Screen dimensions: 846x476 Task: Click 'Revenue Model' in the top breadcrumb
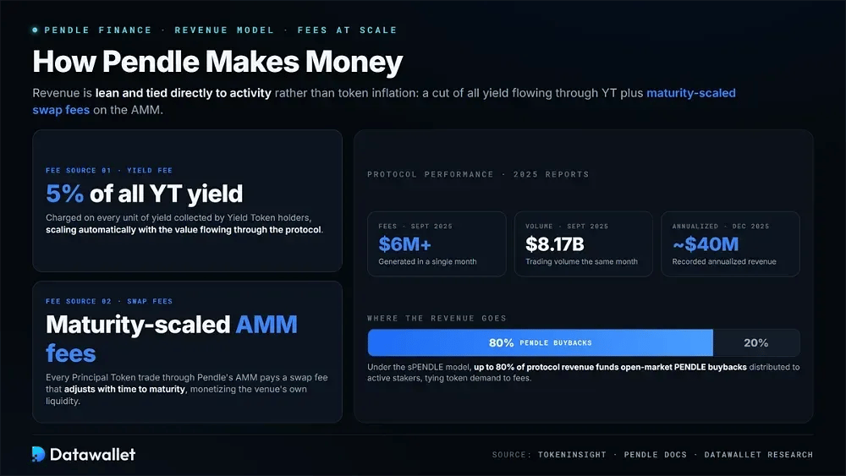coord(224,30)
